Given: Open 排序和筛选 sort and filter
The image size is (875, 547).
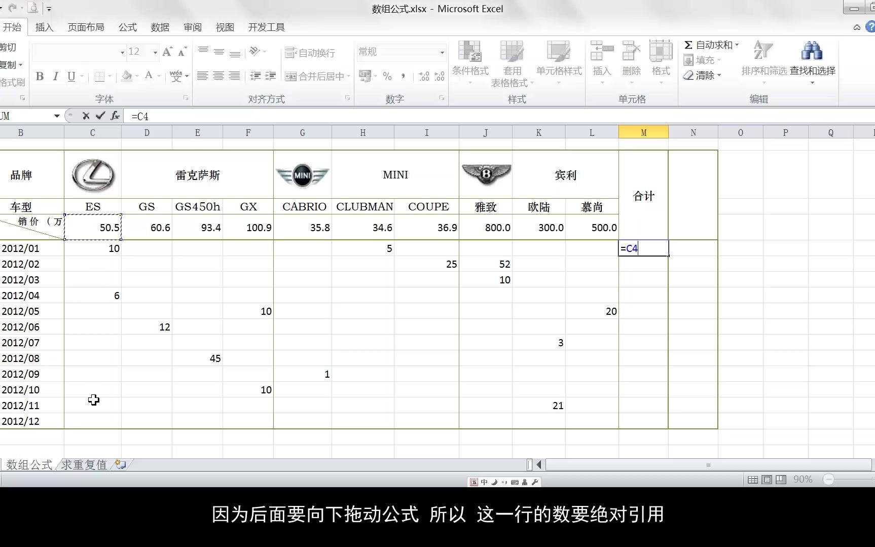Looking at the screenshot, I should pyautogui.click(x=764, y=63).
